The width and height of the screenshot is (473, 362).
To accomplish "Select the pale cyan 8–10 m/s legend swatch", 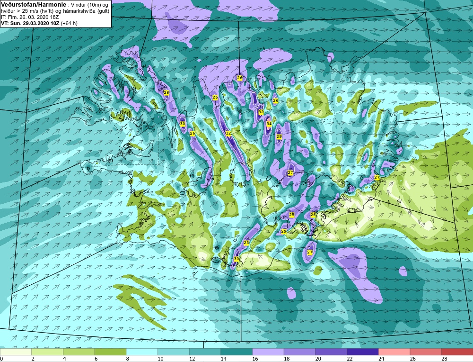I will click(142, 352).
